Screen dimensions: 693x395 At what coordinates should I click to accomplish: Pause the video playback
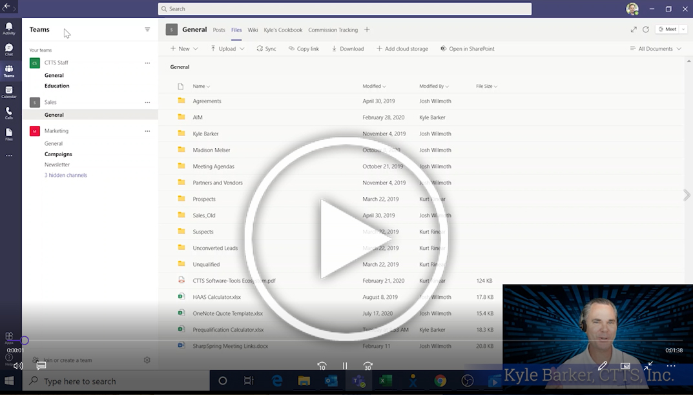[345, 366]
